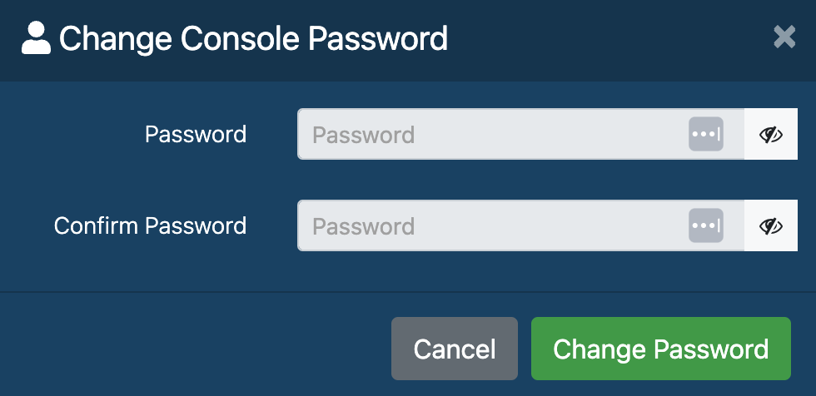Viewport: 816px width, 396px height.
Task: Submit with the green Change Password button
Action: 661,349
